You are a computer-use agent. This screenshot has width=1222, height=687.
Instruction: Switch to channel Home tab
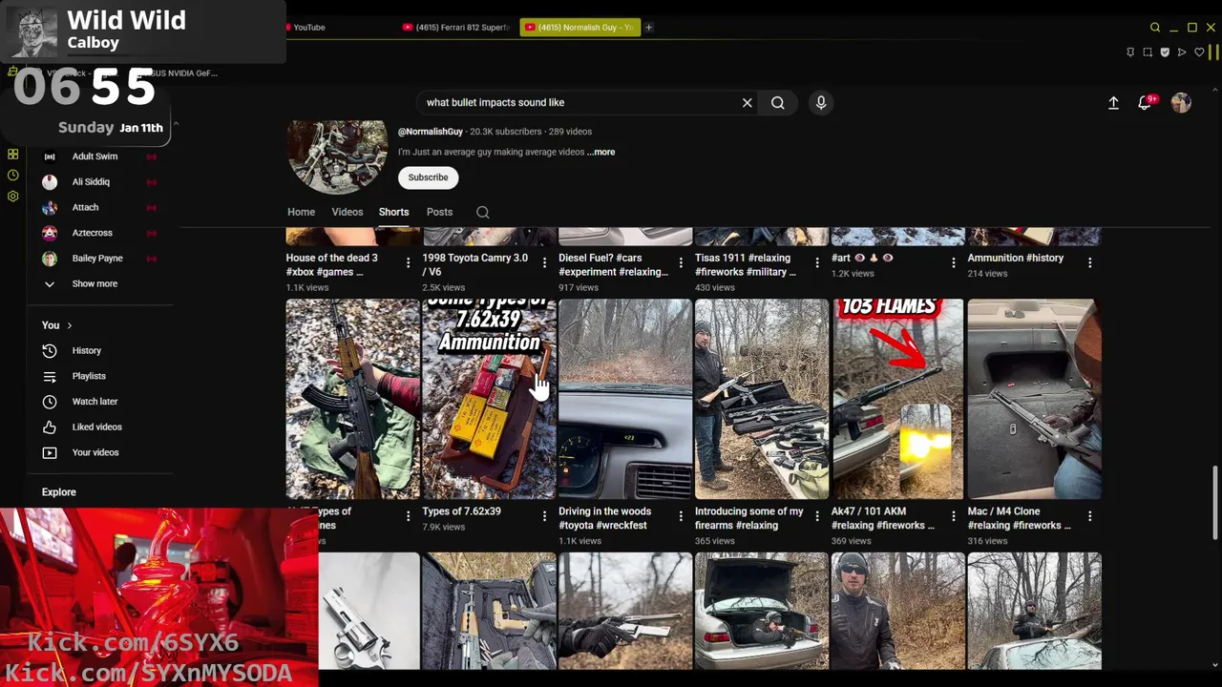[301, 212]
